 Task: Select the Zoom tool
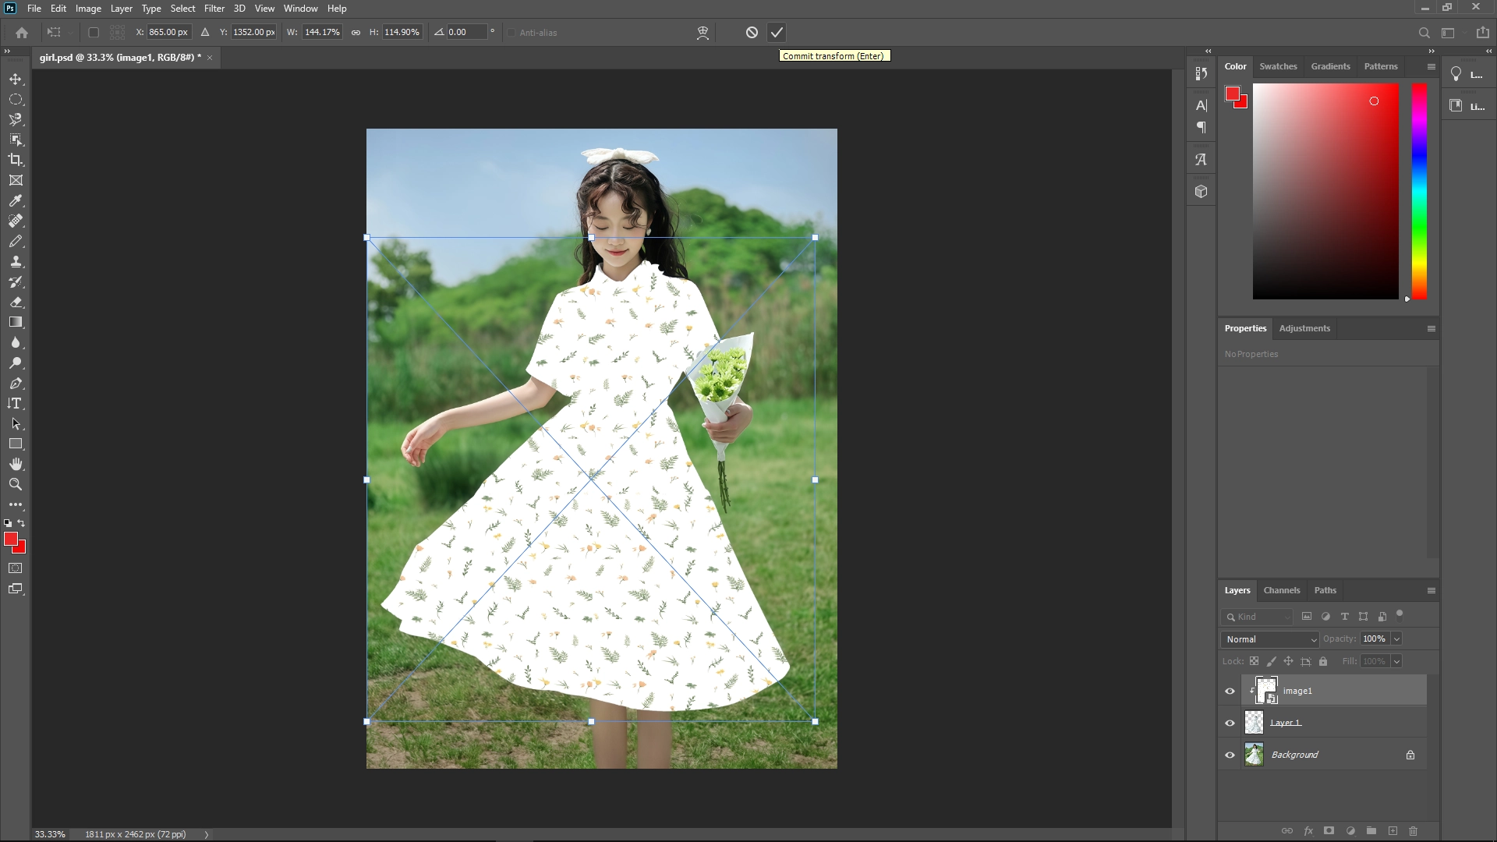click(16, 484)
